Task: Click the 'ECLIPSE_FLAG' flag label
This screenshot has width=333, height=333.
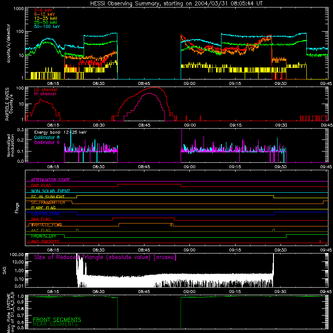Action: (x=46, y=214)
